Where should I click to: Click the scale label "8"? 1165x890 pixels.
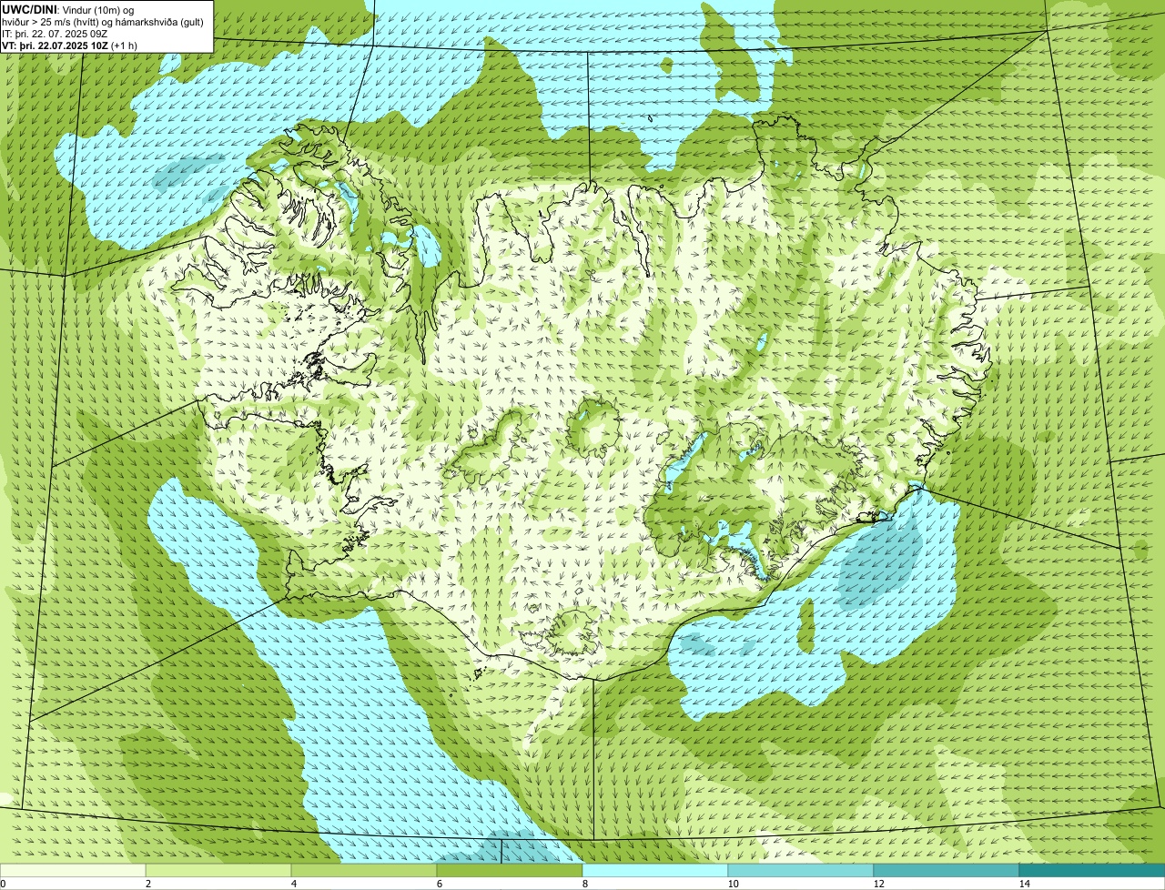(584, 884)
